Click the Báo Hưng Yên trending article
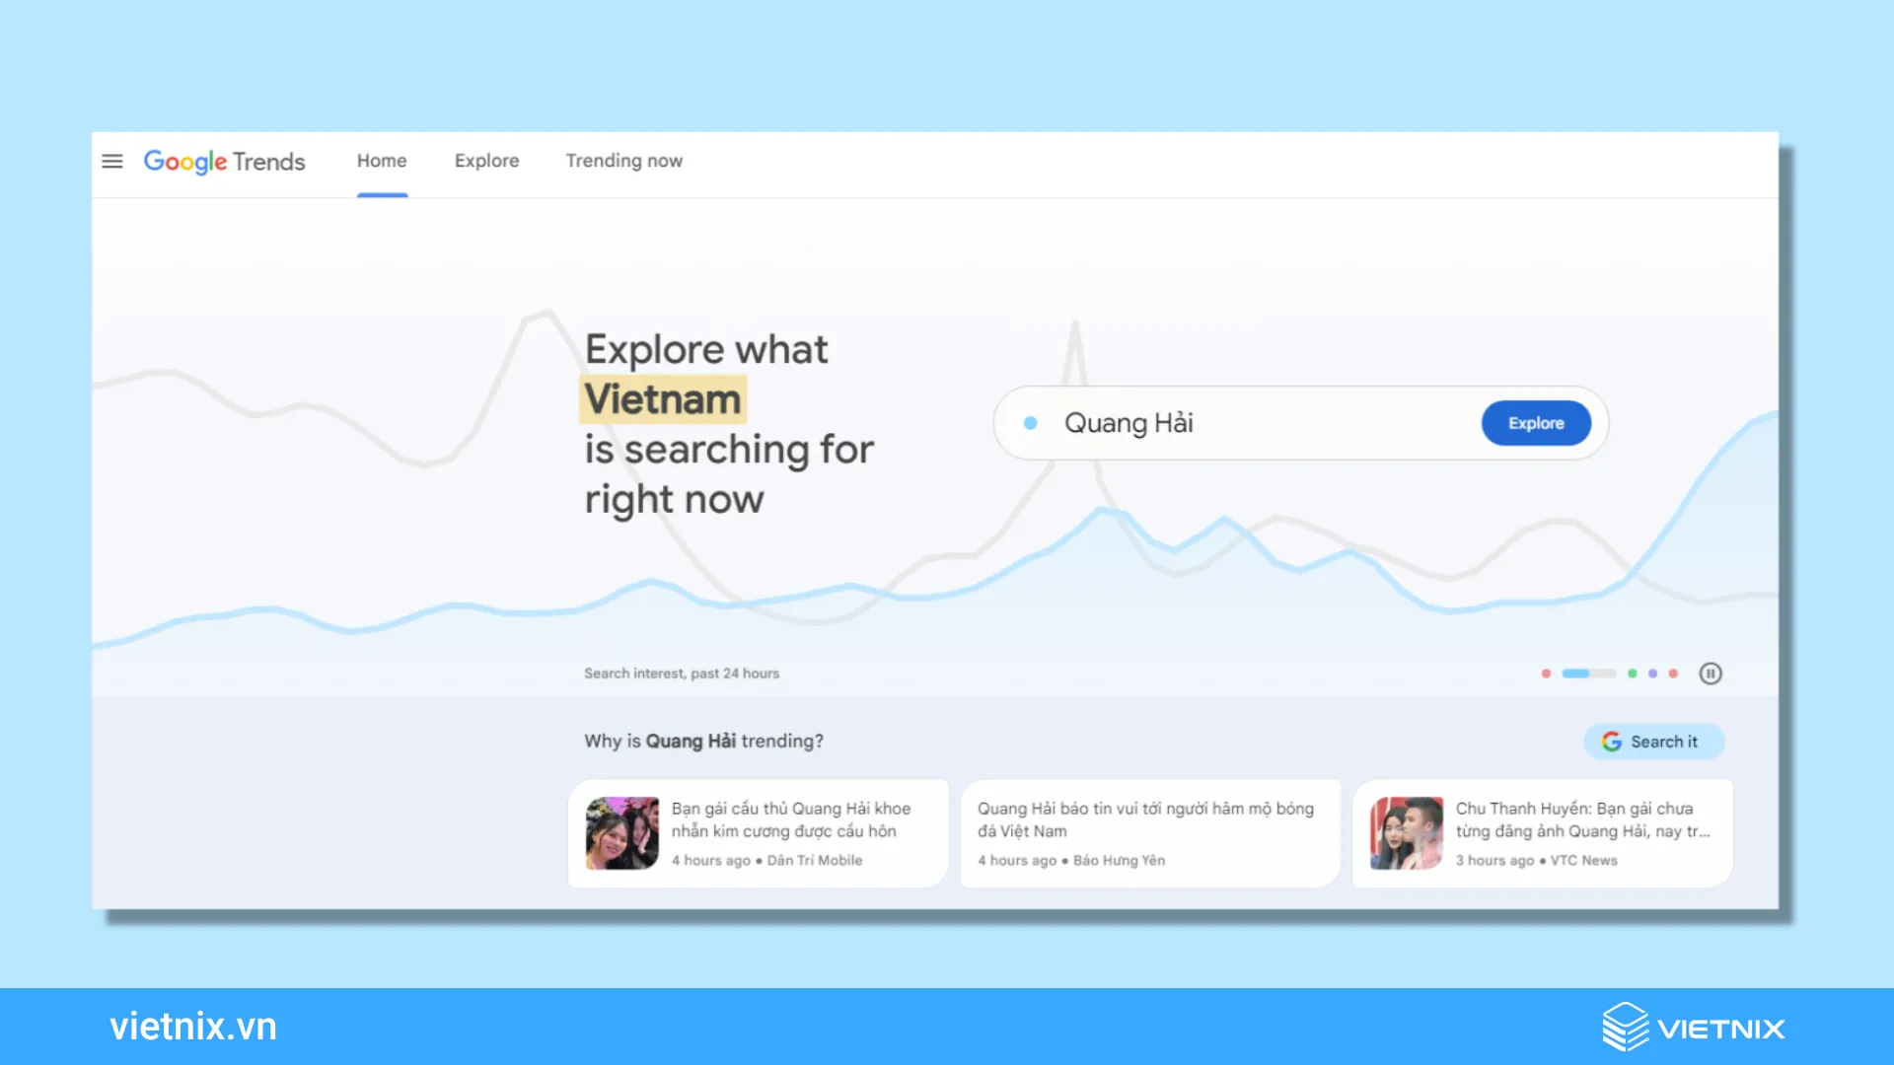Viewport: 1894px width, 1065px height. coord(1150,831)
